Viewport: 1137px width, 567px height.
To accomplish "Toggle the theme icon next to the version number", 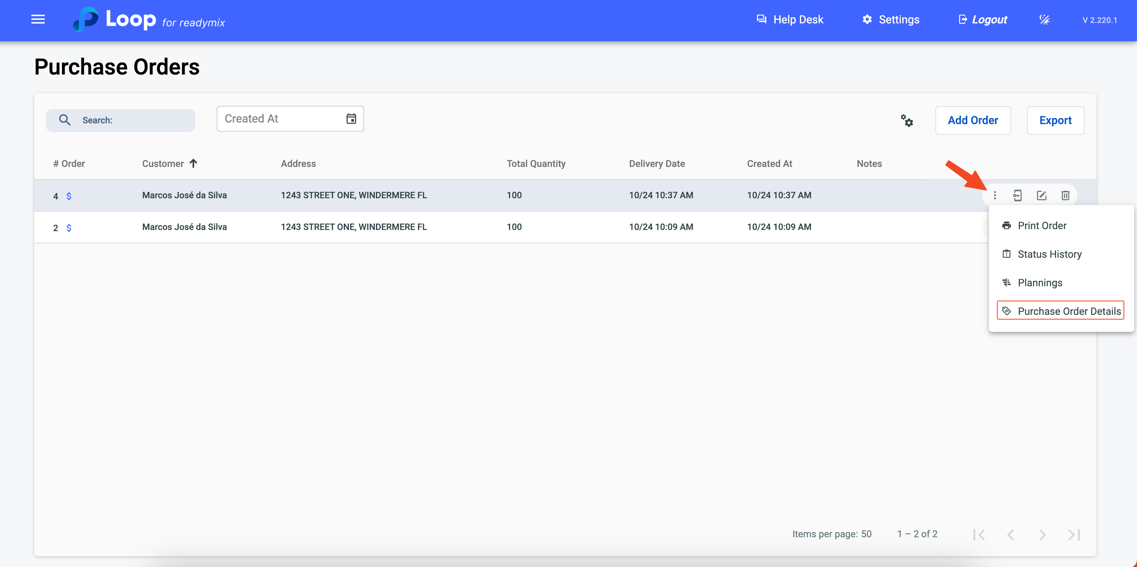I will (1044, 20).
